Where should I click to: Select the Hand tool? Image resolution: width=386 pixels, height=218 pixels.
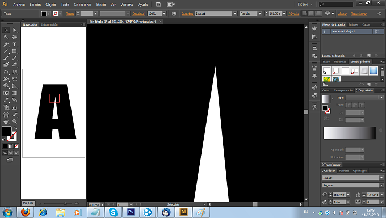6,121
